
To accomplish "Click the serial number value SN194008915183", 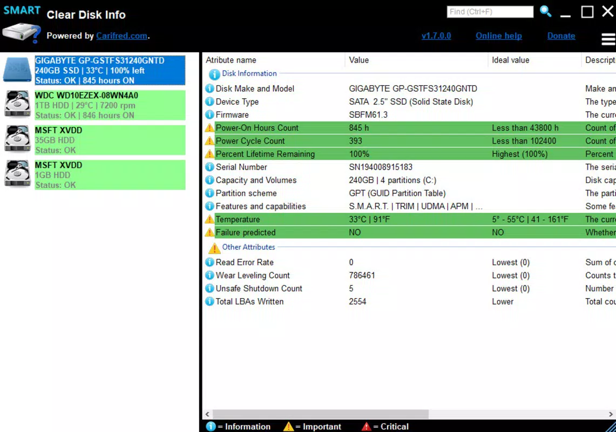I will pos(380,167).
